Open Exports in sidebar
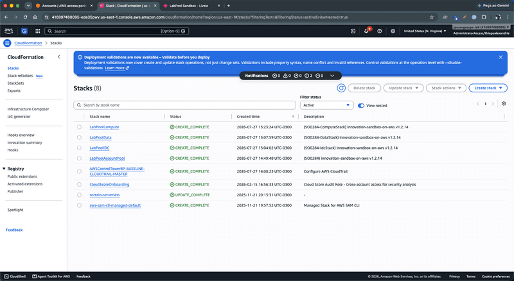 [13, 90]
